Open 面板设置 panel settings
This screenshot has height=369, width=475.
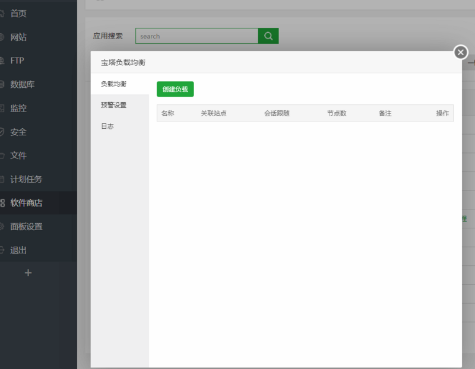coord(26,227)
